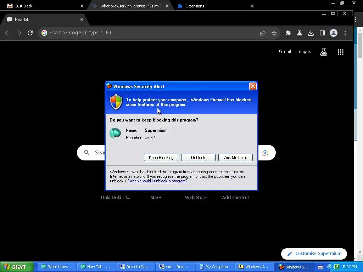Choose Keep Blocking in the firewall dialog
The height and width of the screenshot is (272, 363).
pyautogui.click(x=161, y=158)
